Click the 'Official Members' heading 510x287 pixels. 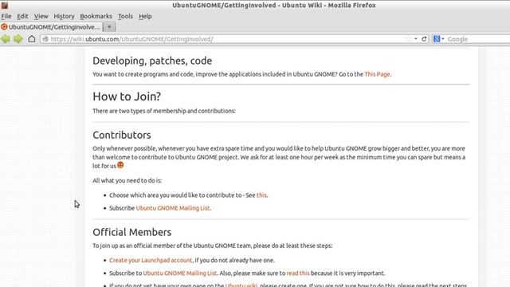coord(131,232)
